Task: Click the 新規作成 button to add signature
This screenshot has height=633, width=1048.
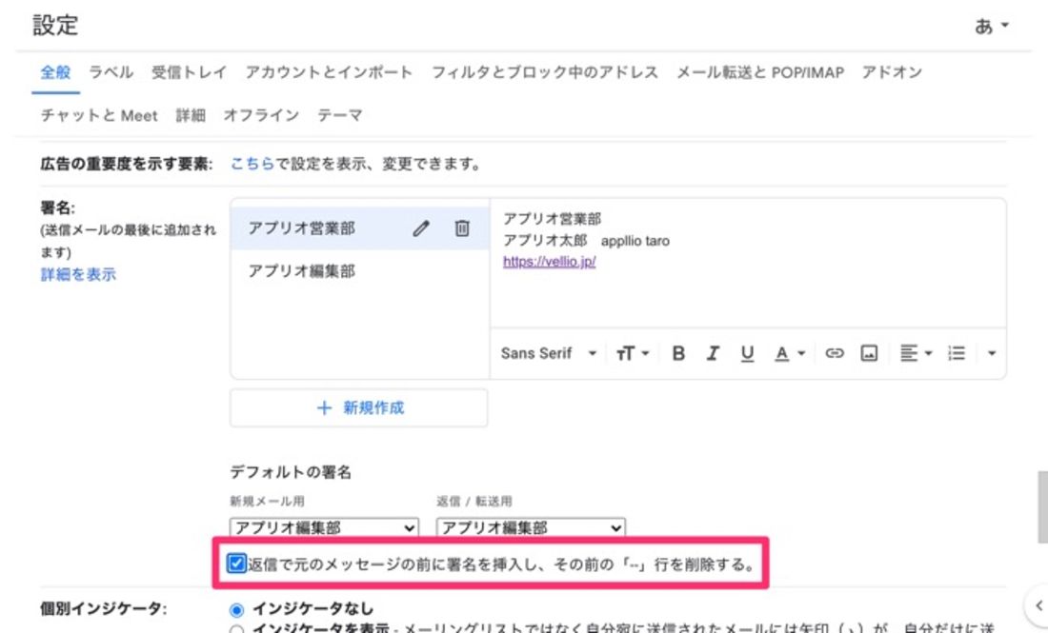Action: tap(359, 408)
